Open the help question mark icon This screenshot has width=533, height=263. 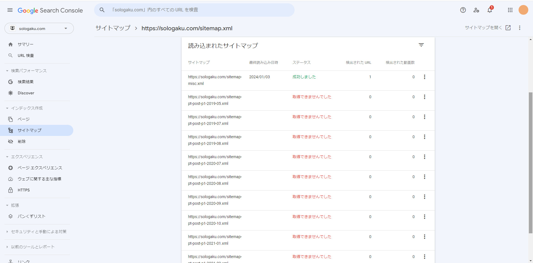(463, 10)
